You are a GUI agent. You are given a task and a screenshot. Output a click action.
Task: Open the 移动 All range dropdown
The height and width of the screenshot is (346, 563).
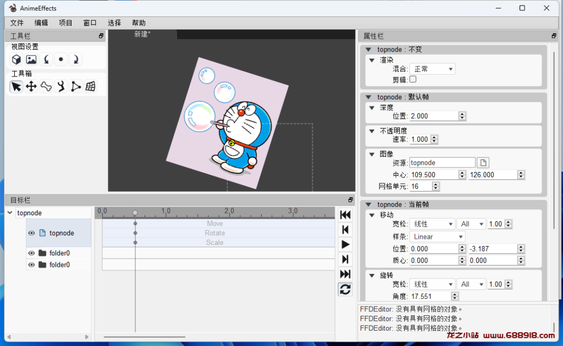471,224
